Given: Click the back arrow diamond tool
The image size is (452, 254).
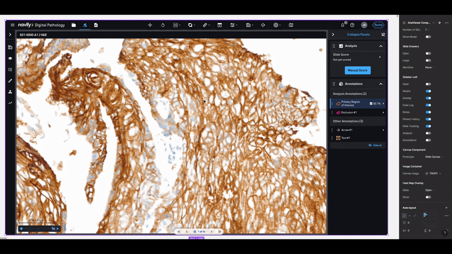Looking at the screenshot, I should (x=263, y=25).
